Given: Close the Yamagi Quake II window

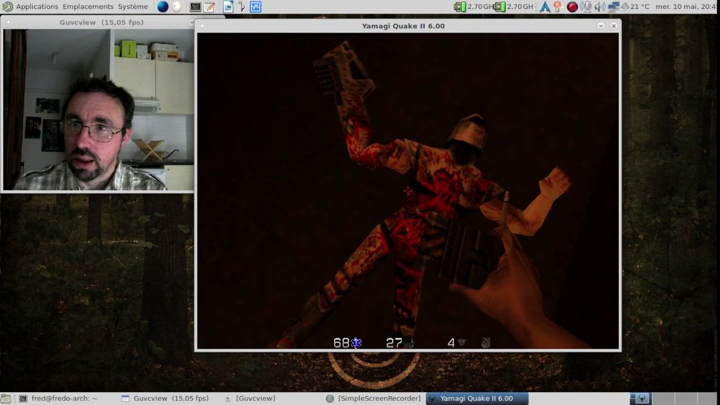Looking at the screenshot, I should pyautogui.click(x=613, y=26).
